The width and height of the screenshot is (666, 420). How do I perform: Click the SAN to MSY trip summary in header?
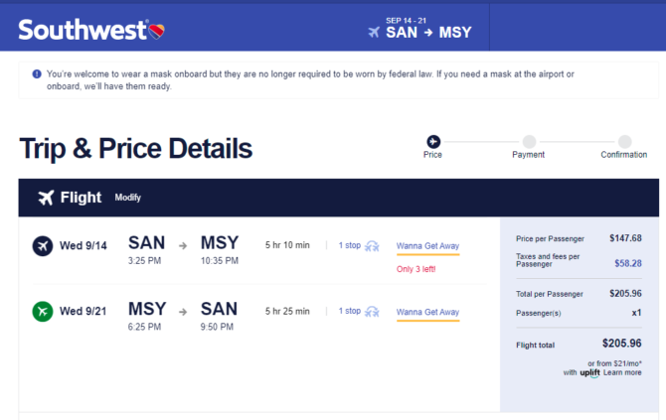point(420,28)
